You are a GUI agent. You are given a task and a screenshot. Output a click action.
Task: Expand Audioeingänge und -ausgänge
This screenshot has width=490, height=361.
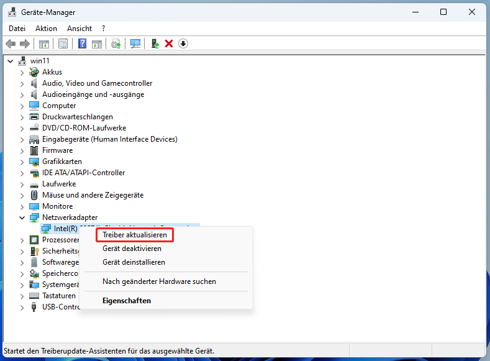click(x=22, y=95)
